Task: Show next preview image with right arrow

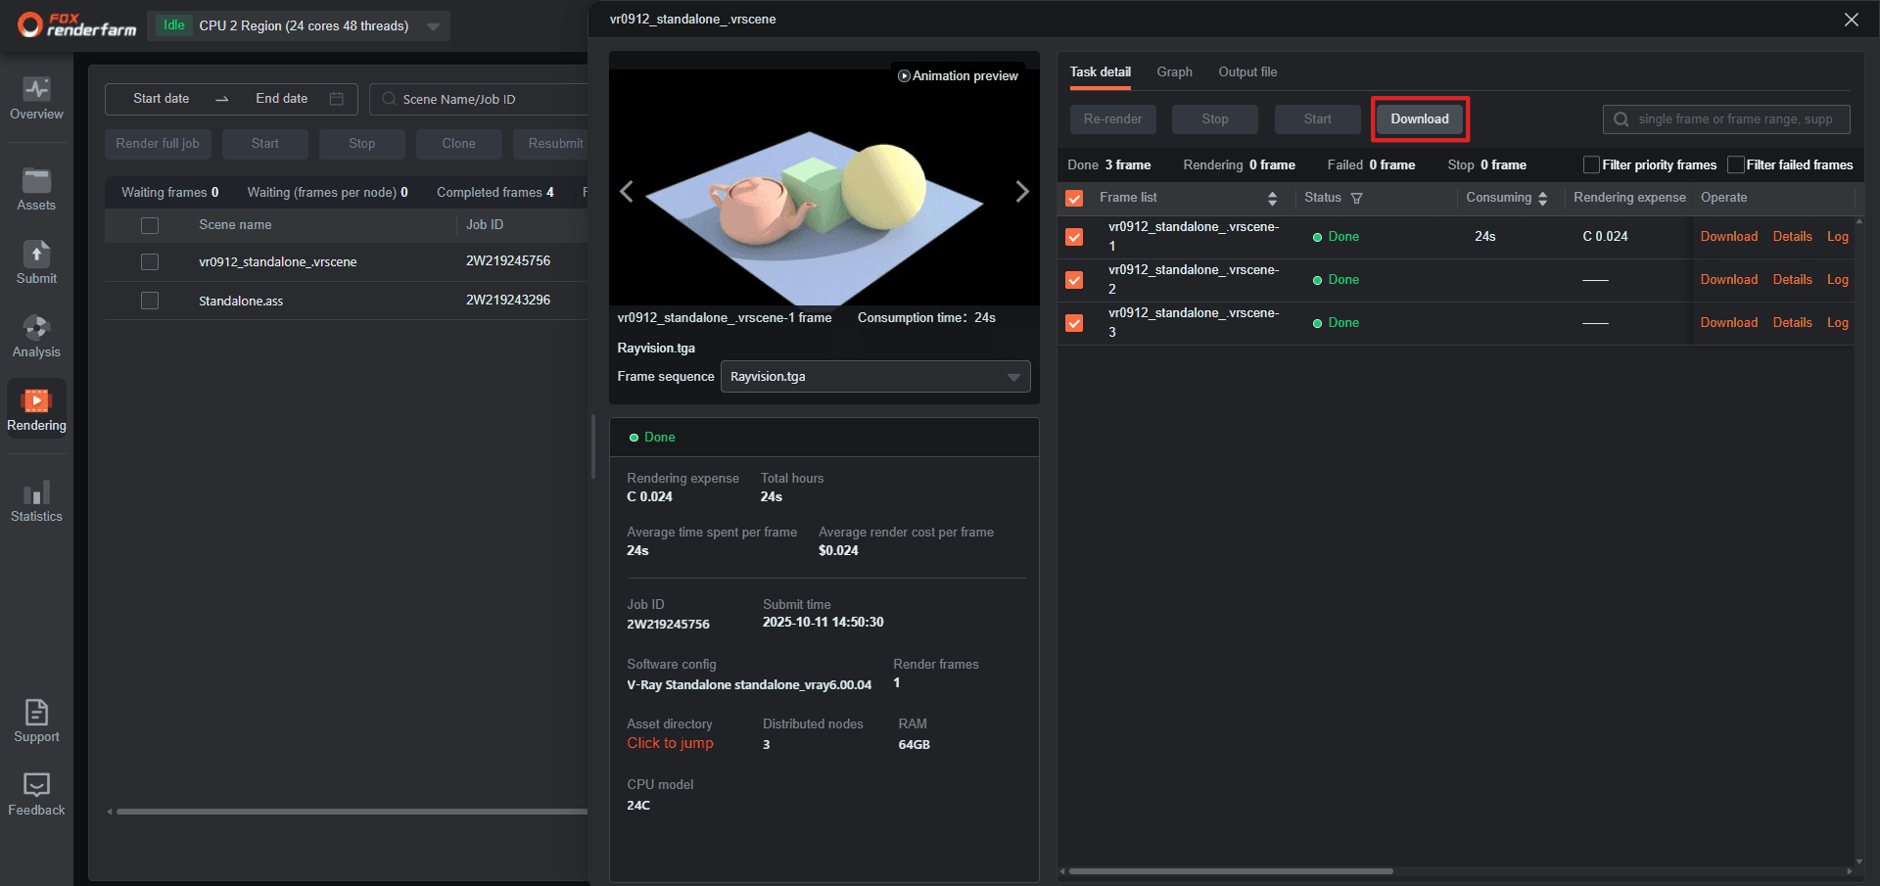Action: [x=1021, y=192]
